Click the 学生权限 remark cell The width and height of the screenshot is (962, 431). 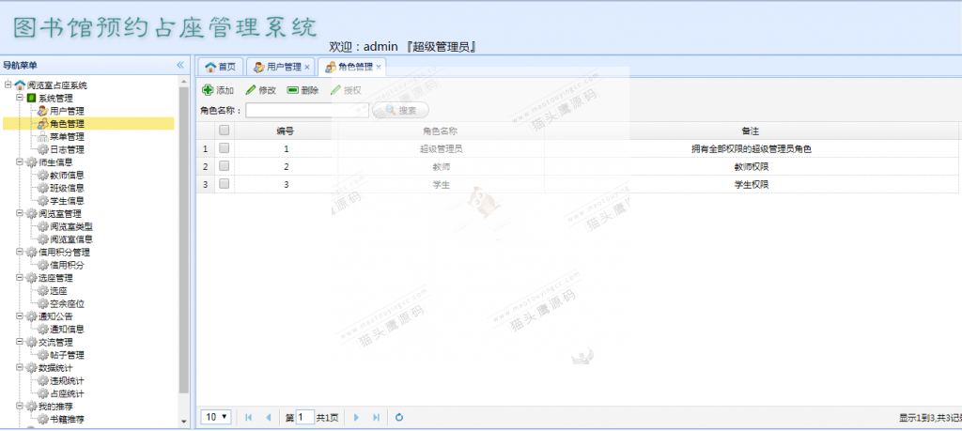point(751,184)
